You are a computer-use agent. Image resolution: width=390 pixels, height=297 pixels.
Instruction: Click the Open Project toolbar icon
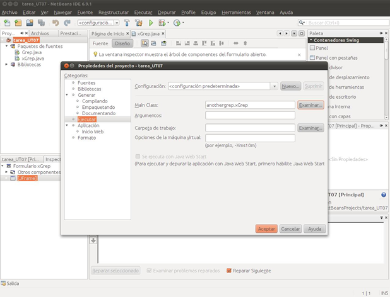(30, 23)
